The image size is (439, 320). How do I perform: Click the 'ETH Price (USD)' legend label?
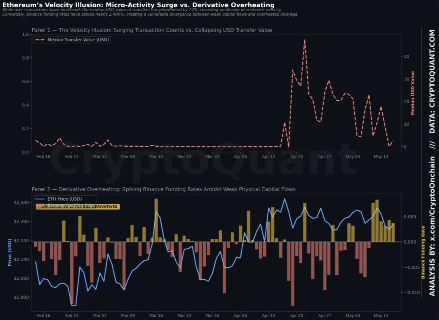click(x=65, y=199)
